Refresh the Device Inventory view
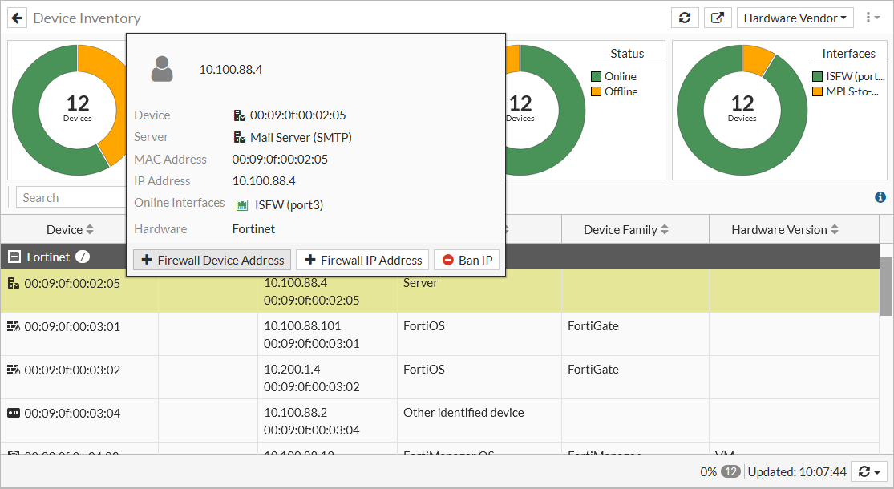 pyautogui.click(x=685, y=17)
